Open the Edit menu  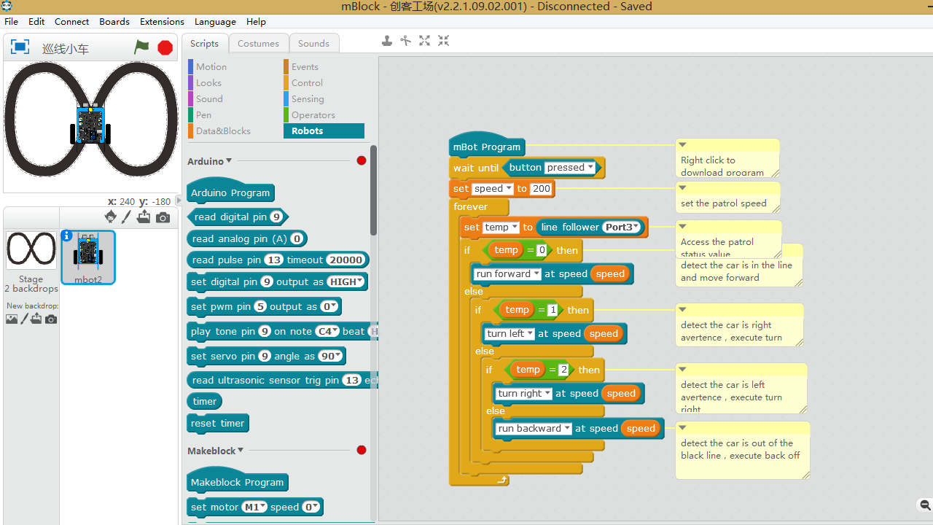tap(36, 22)
